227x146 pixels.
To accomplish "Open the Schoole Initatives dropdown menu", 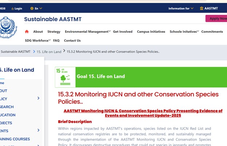I will coord(184,32).
